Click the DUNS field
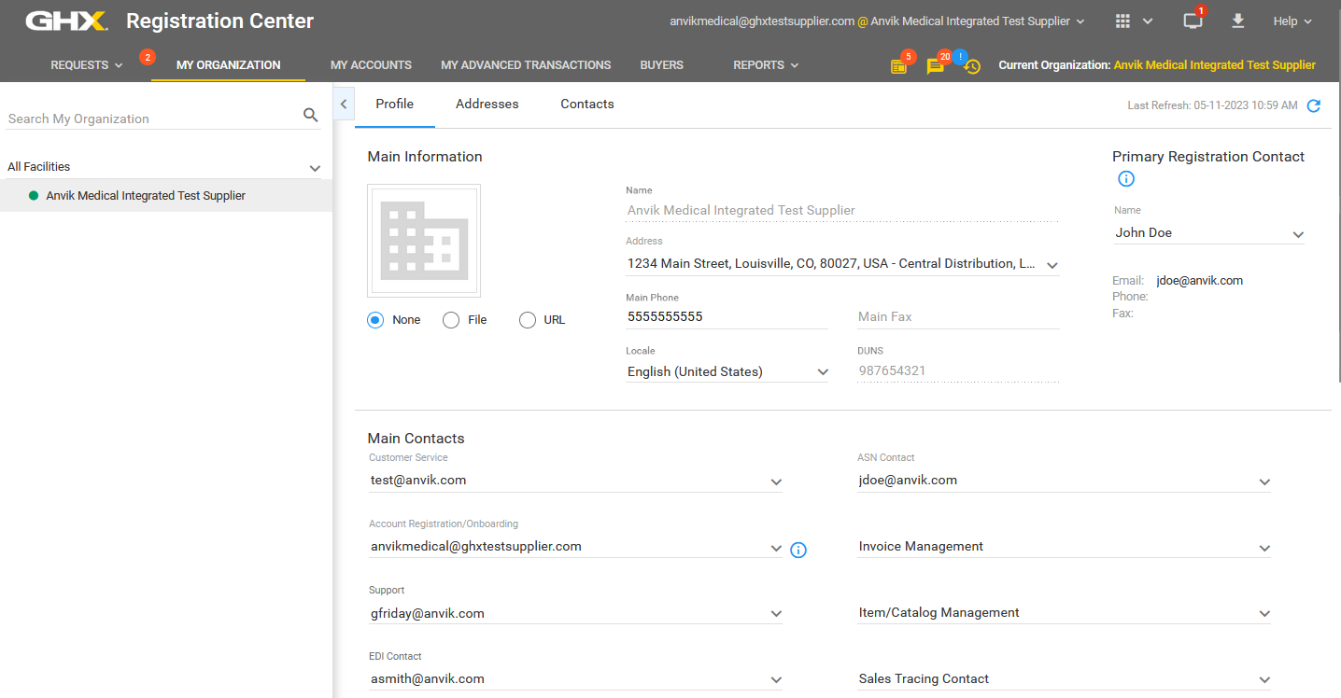This screenshot has height=698, width=1341. (x=958, y=371)
